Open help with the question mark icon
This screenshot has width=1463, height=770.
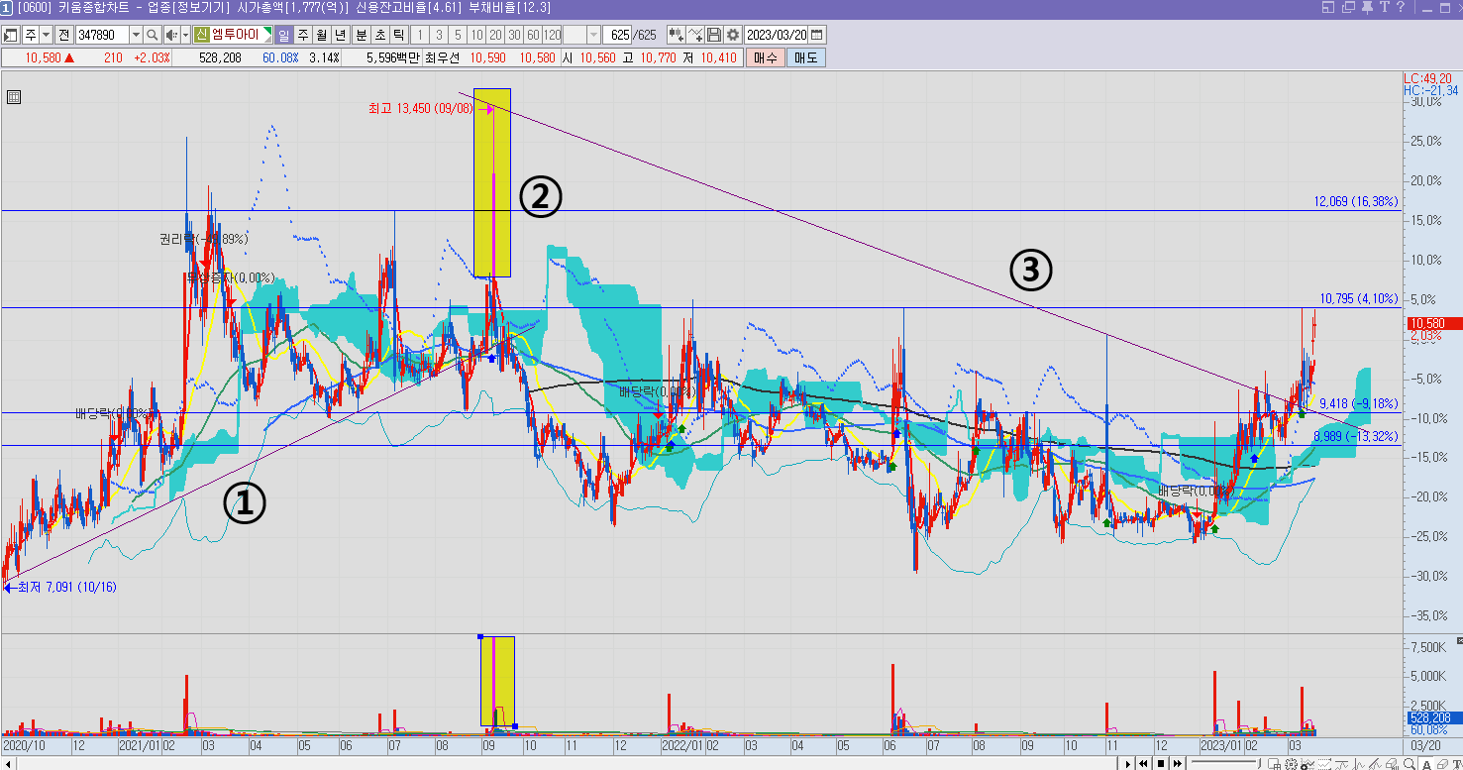[x=1400, y=8]
